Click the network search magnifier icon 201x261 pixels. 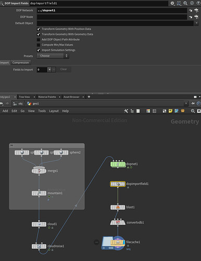[x=193, y=111]
